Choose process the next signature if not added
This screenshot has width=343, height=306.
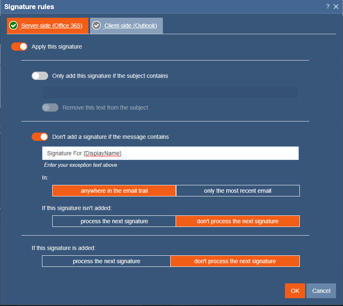114,221
